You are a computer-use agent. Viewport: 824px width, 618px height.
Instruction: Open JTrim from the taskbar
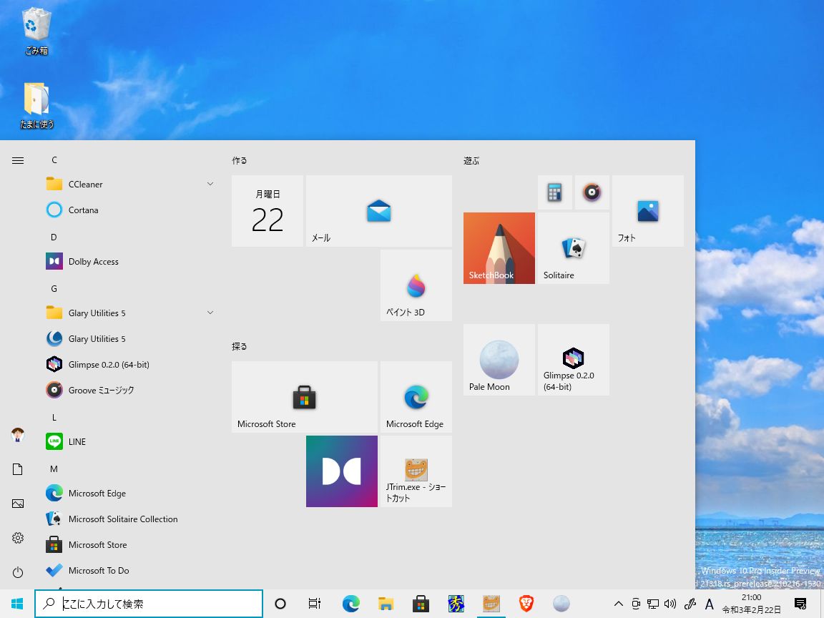491,604
